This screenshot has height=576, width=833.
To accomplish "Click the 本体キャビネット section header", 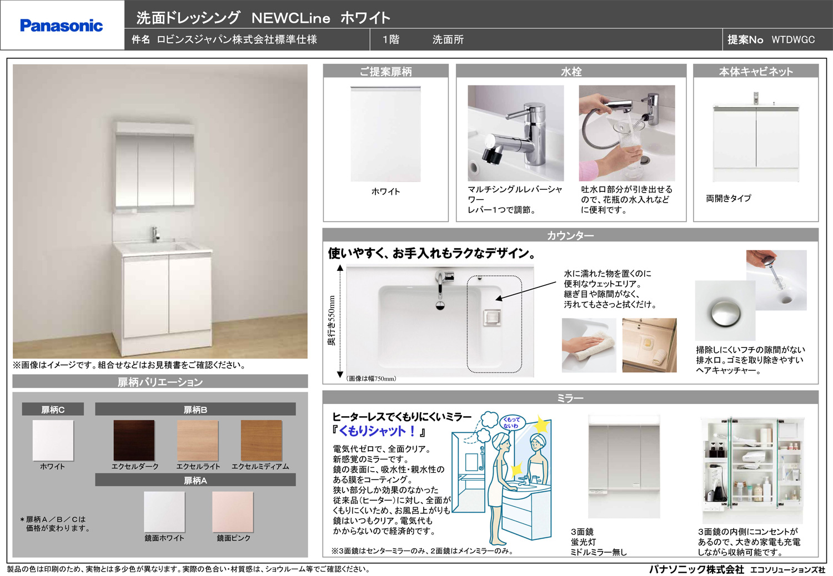I will [756, 71].
